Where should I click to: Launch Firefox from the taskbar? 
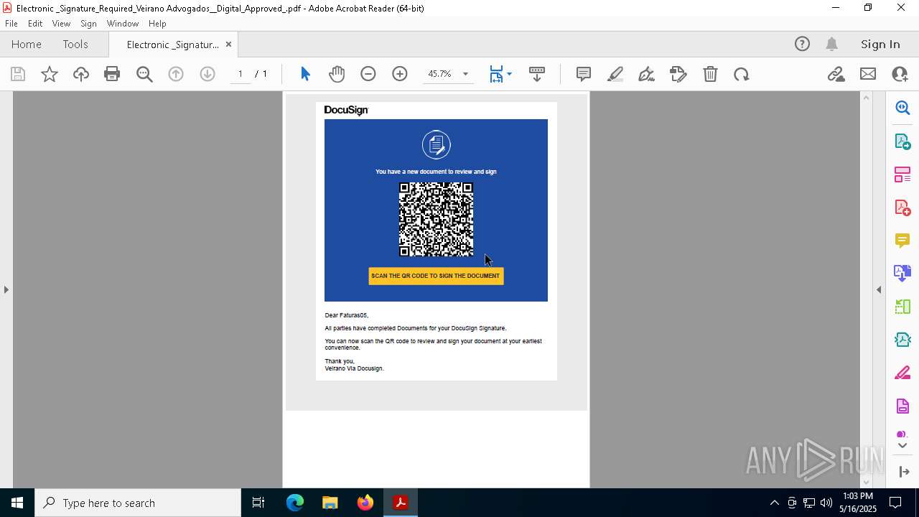(365, 503)
